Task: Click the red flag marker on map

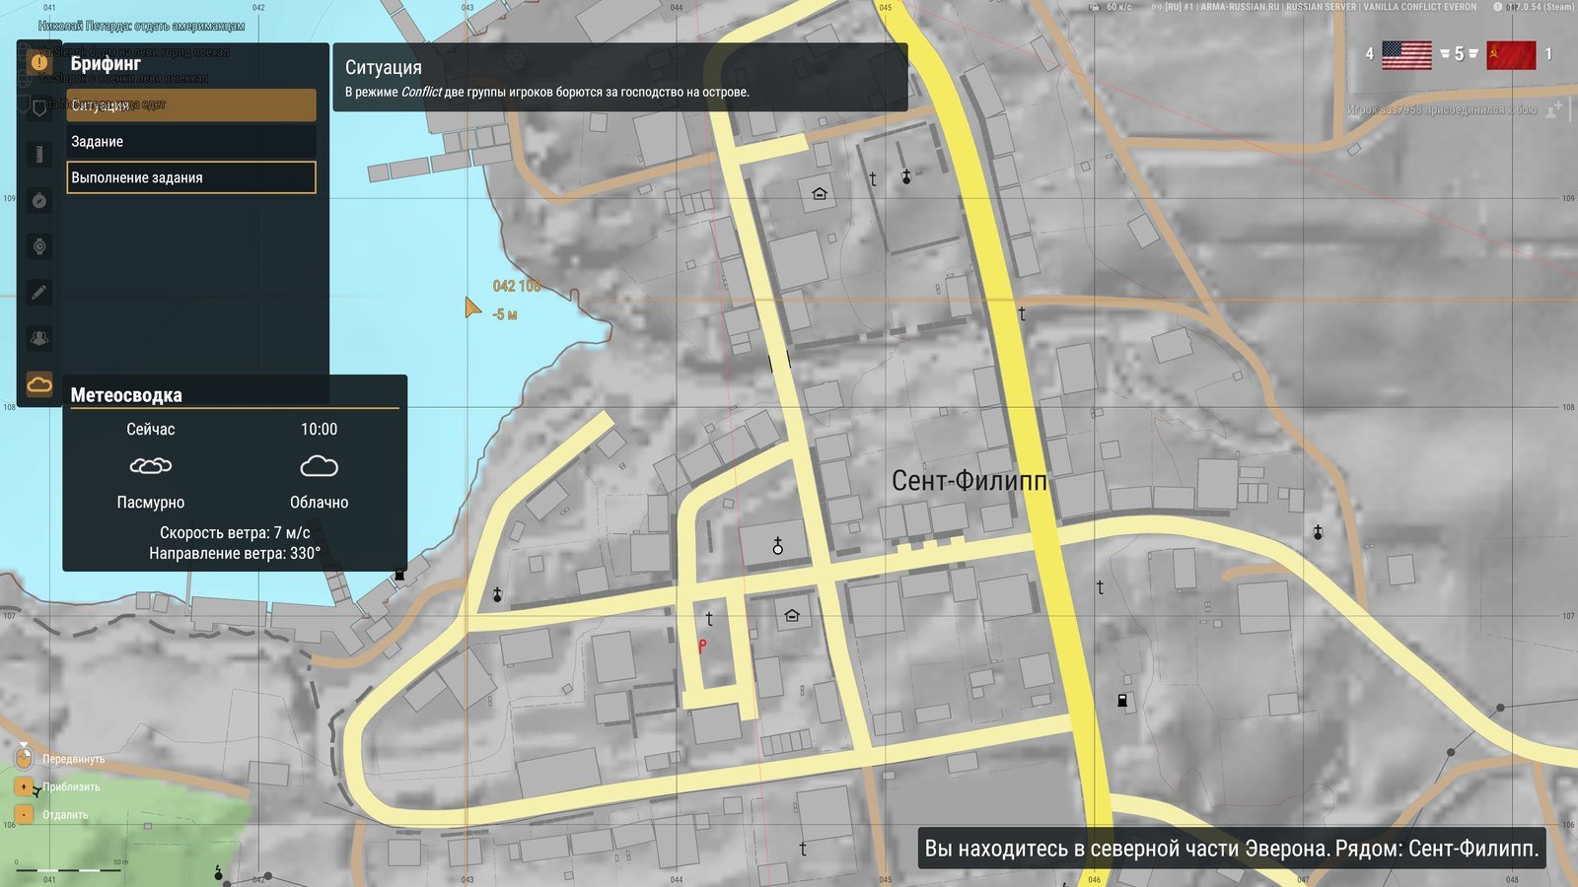Action: click(x=701, y=646)
